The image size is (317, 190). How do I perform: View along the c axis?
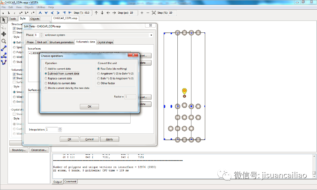coord(14,13)
